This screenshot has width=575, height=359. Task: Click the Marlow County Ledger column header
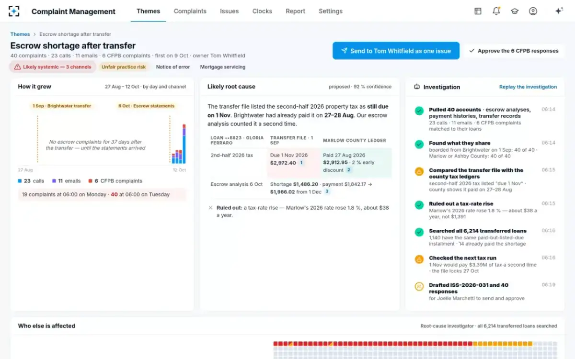point(354,140)
